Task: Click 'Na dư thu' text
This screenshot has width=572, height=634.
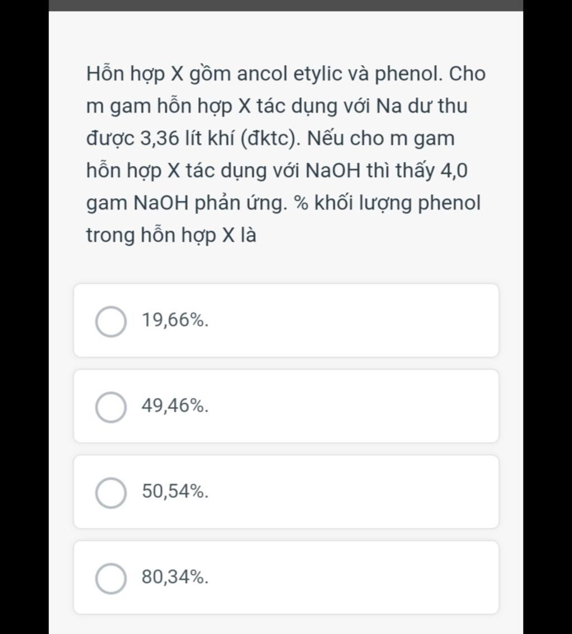Action: (x=422, y=106)
